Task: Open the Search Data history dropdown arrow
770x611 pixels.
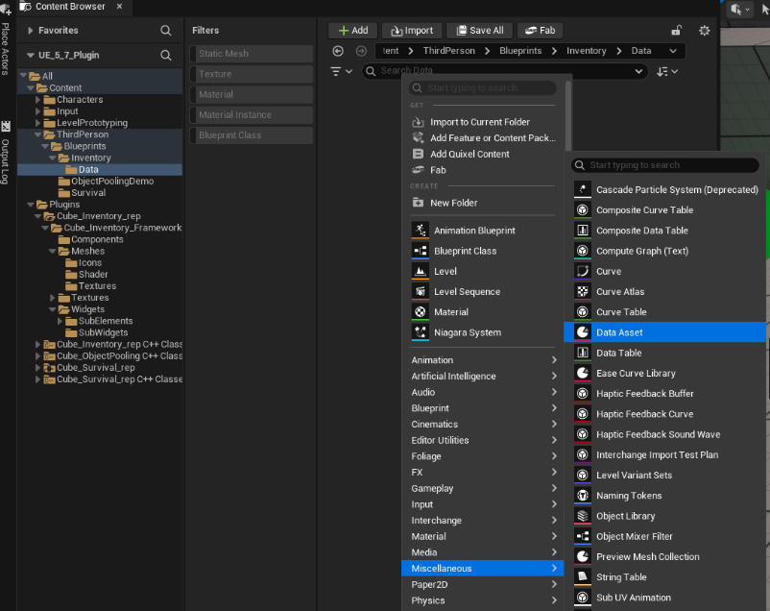Action: (638, 71)
